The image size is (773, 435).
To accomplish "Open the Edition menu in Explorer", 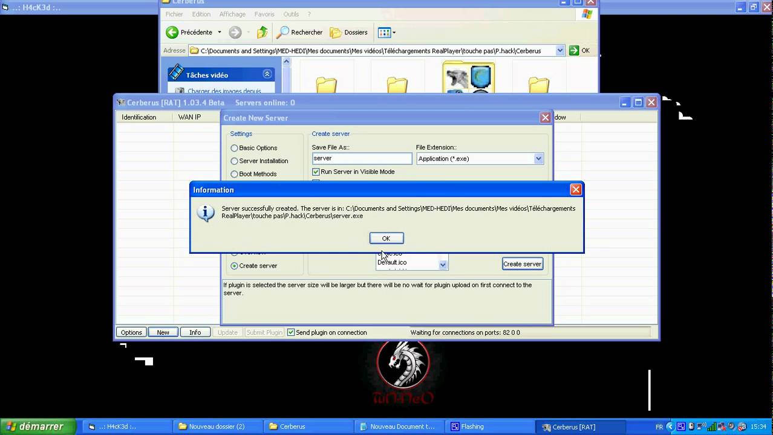I will (201, 14).
